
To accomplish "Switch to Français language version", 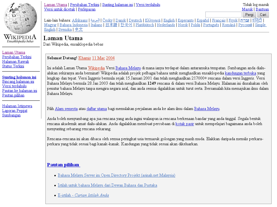I will [x=219, y=20].
